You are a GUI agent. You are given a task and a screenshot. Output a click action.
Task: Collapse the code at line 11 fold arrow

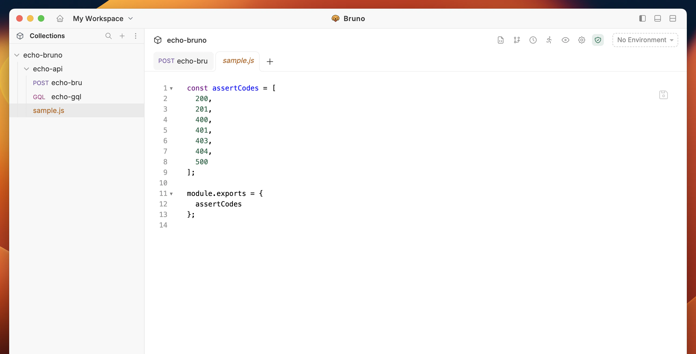(x=172, y=193)
